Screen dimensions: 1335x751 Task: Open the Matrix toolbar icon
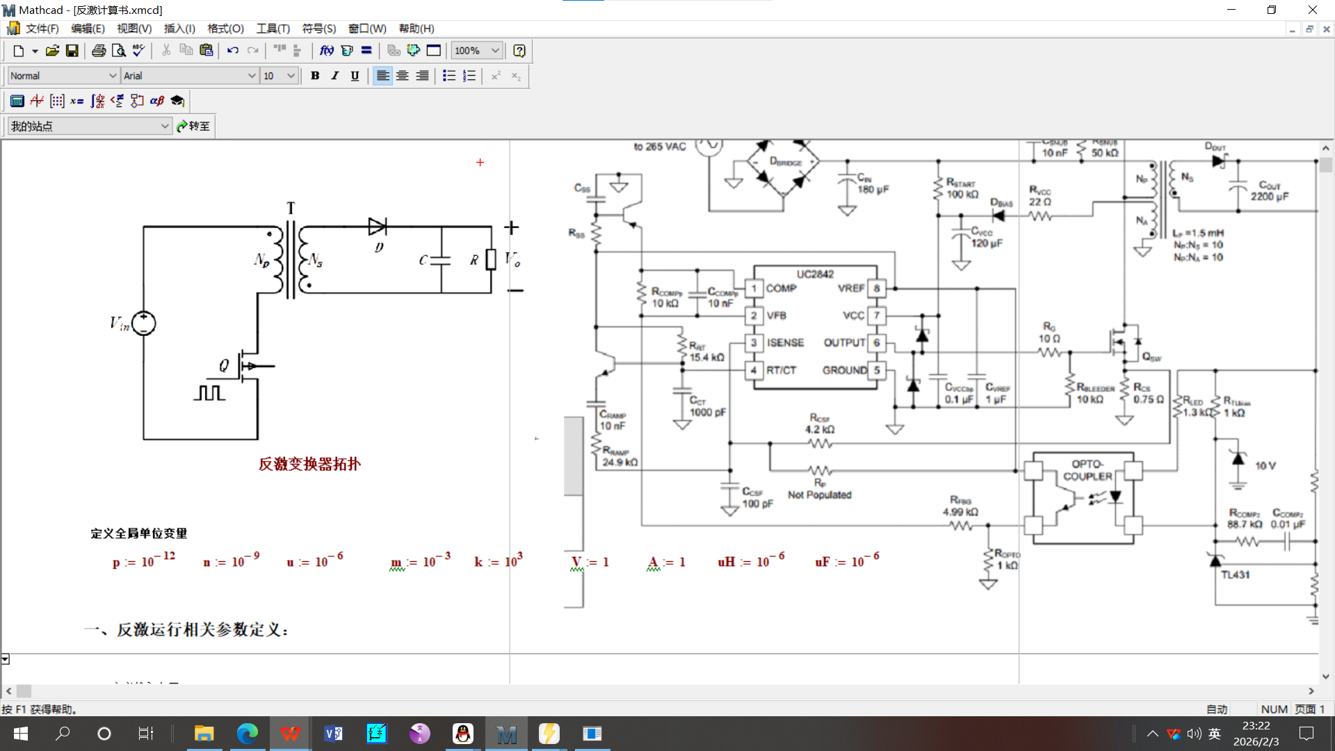(x=57, y=101)
